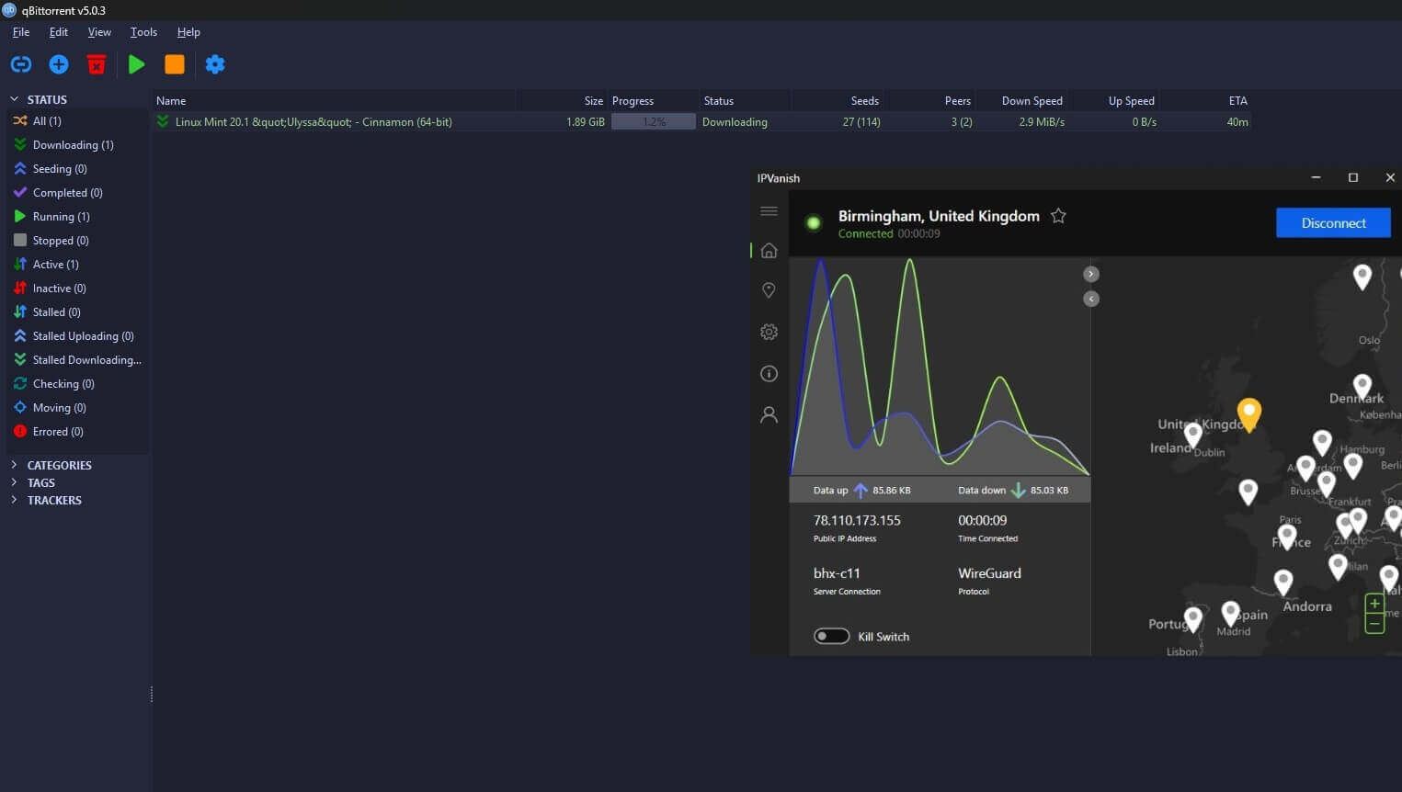Click the Andorra map pin
Viewport: 1402px width, 792px height.
(1283, 583)
